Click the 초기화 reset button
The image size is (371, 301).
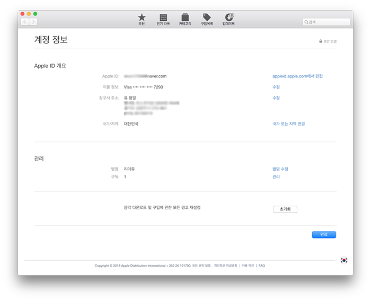click(285, 209)
